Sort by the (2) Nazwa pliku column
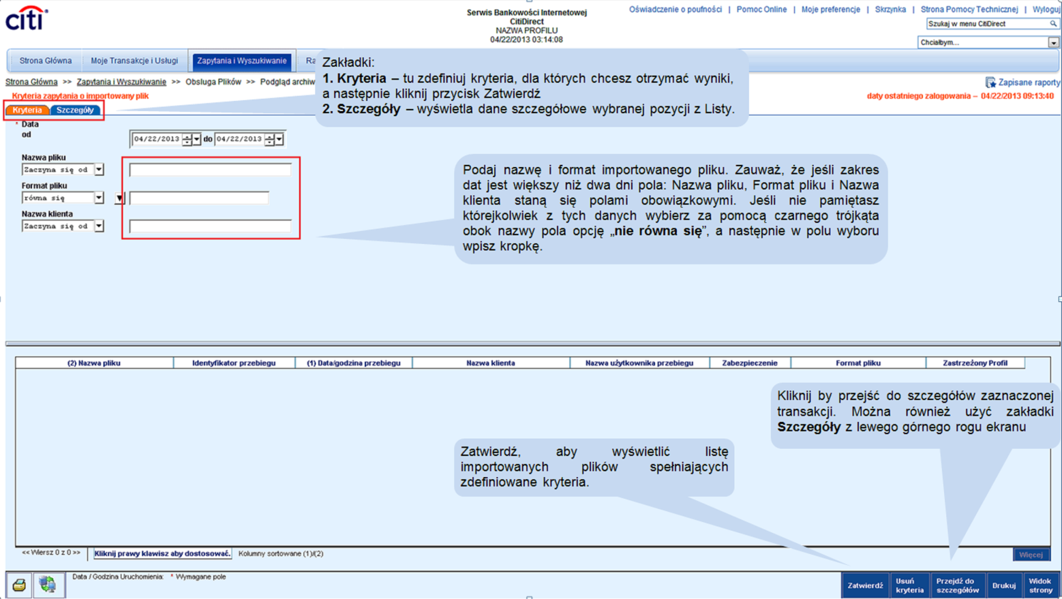This screenshot has width=1062, height=599. tap(94, 363)
